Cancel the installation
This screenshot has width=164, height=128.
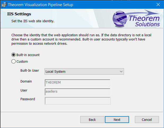[x=147, y=120]
